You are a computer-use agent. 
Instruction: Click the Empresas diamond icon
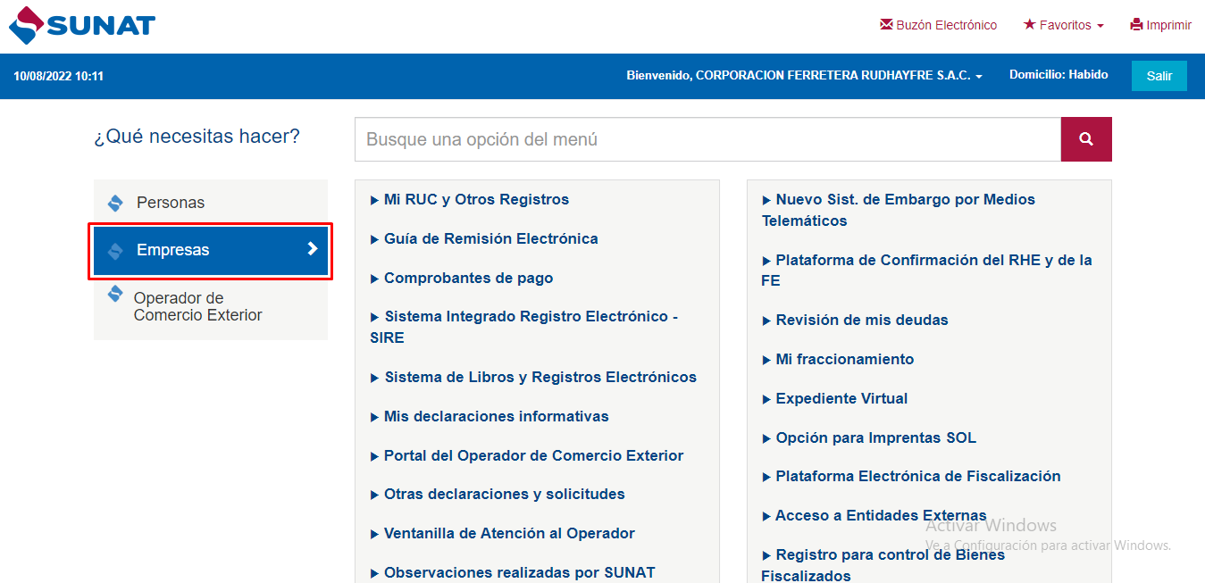(115, 251)
